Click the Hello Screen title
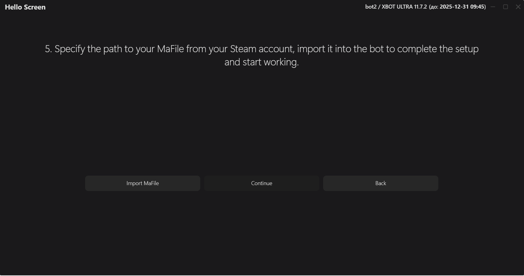Viewport: 524px width, 276px height. (x=25, y=7)
